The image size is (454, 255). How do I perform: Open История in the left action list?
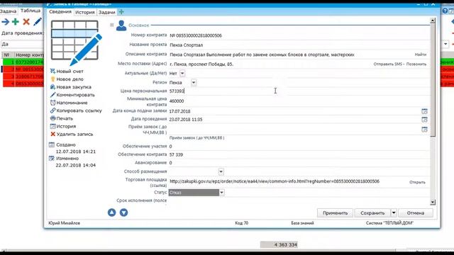coord(66,126)
